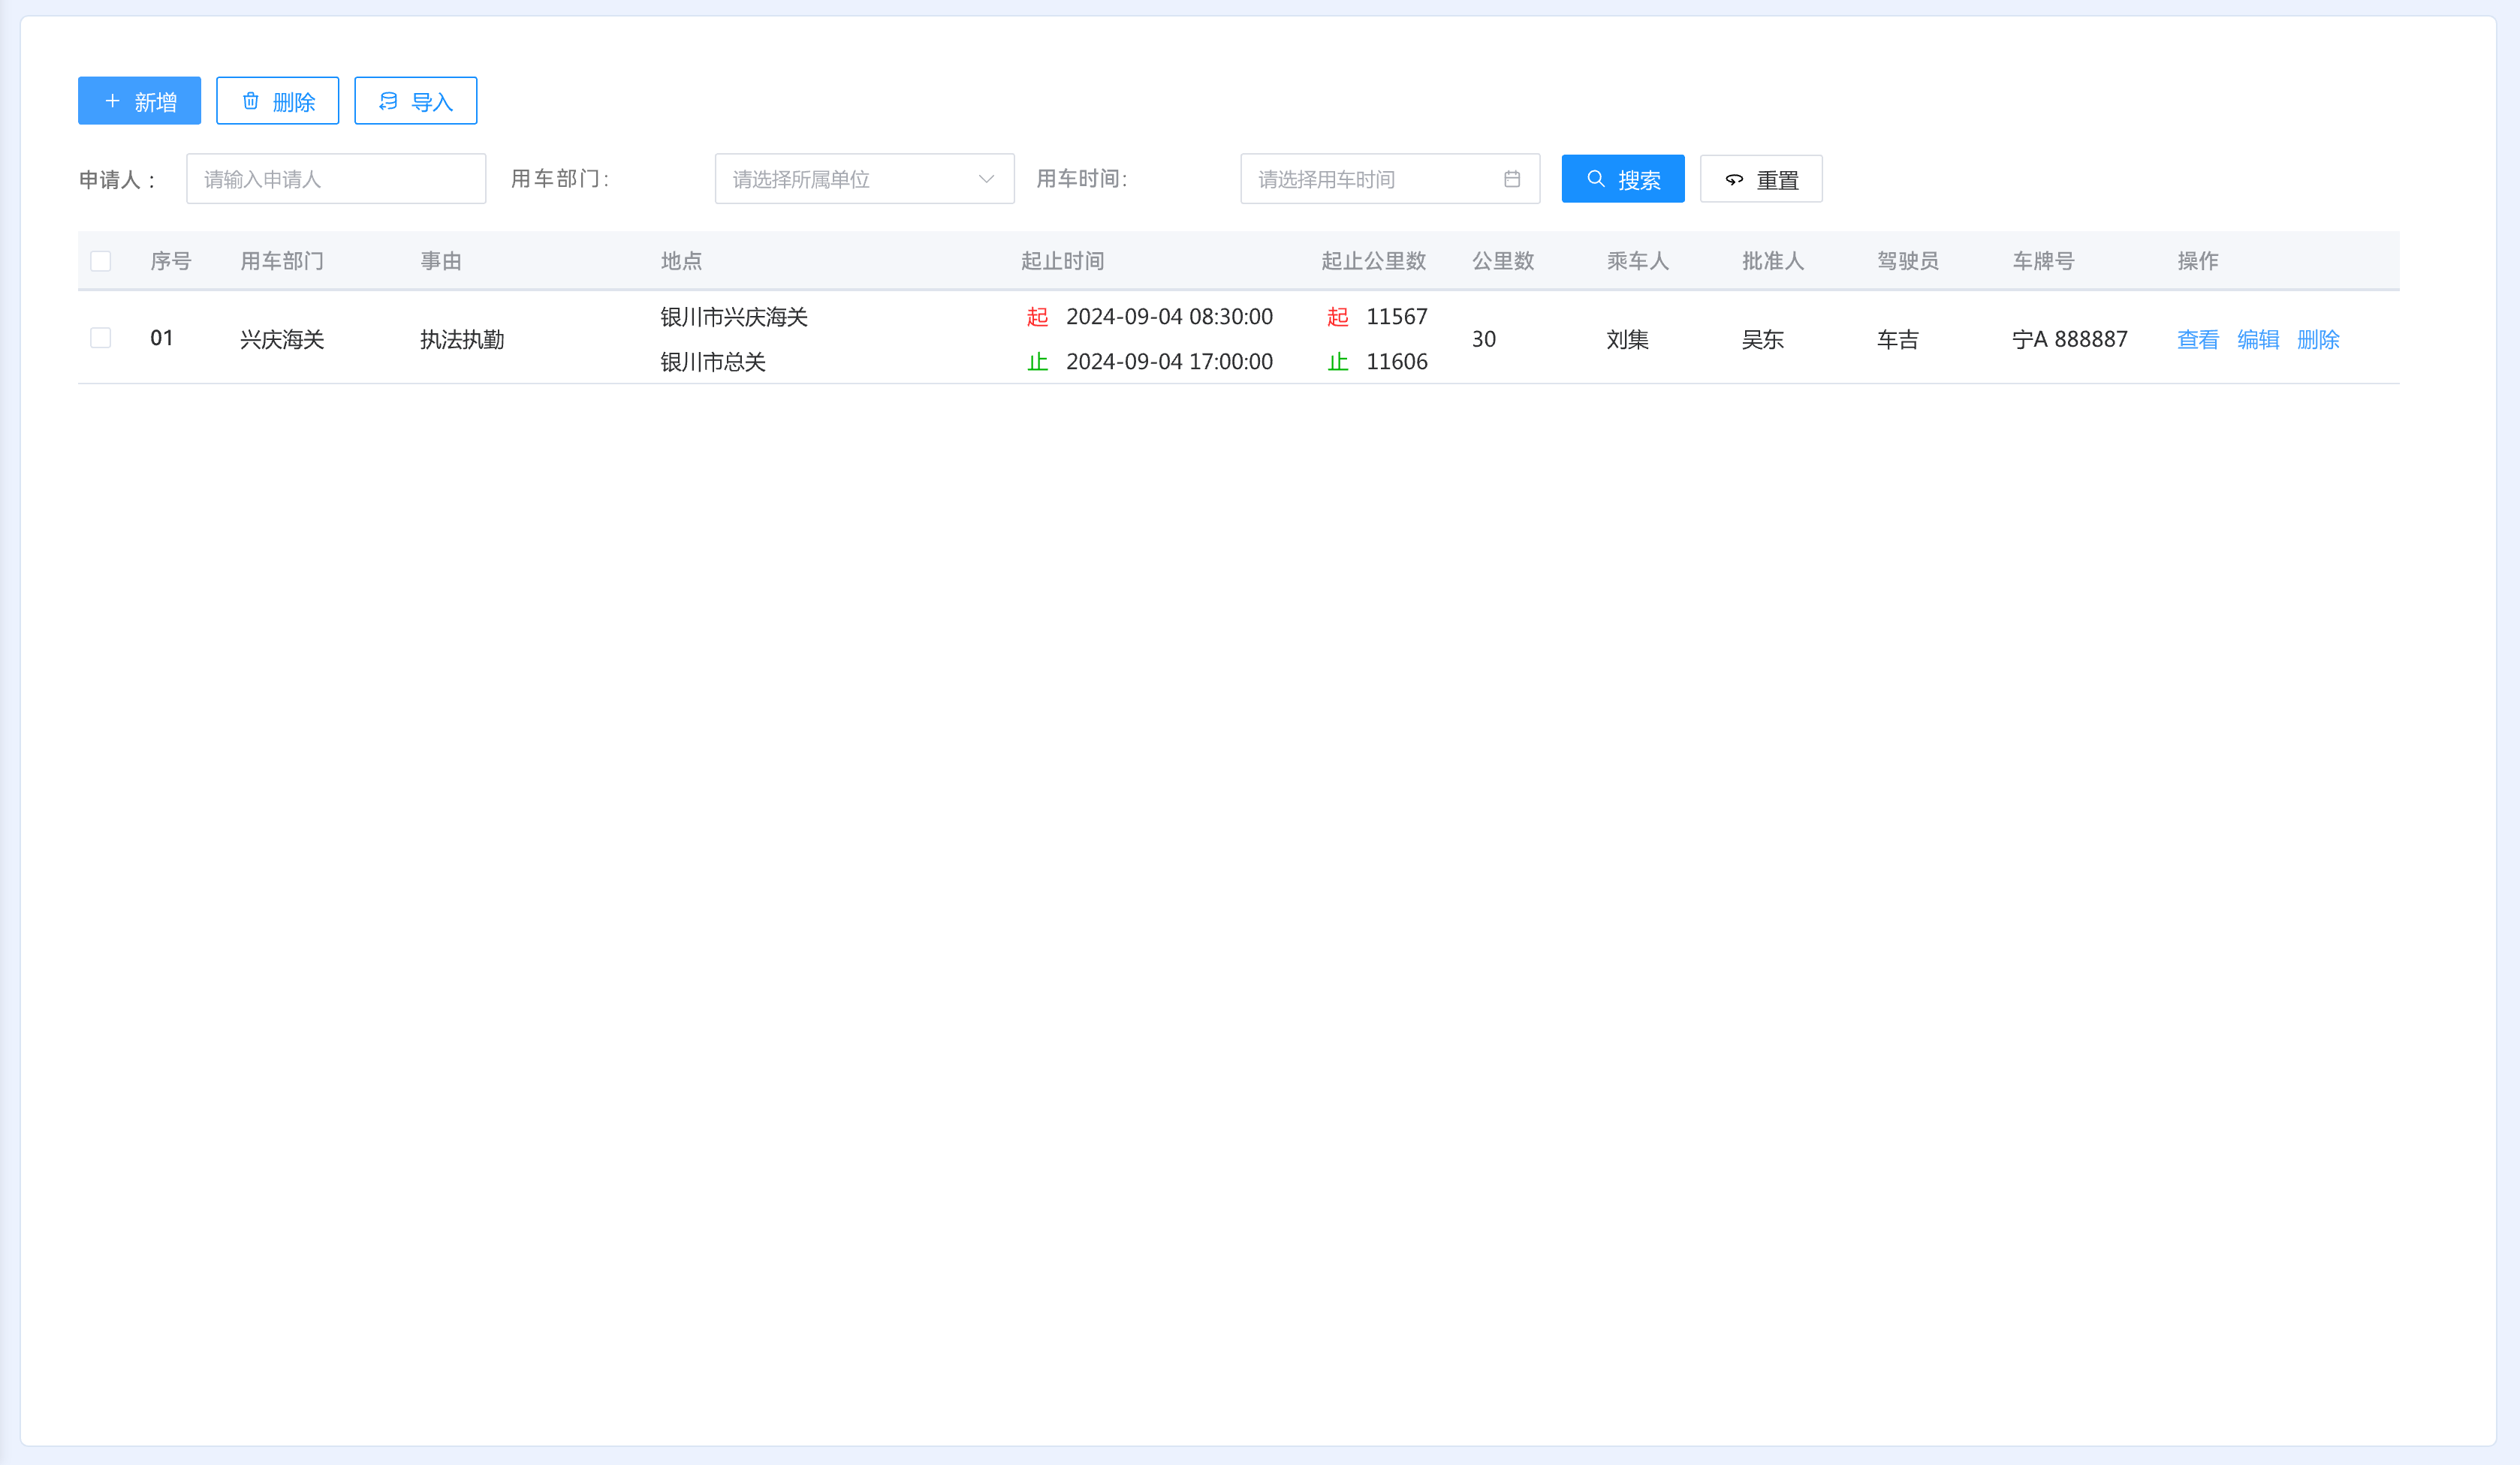
Task: Click the 删除 link in the operations column
Action: tap(2317, 340)
